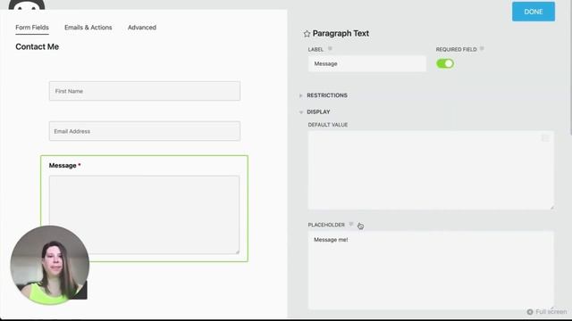Click the DONE button
This screenshot has height=321, width=572.
pos(534,12)
